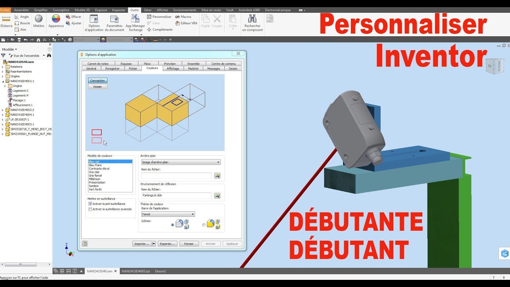Select Vert forêt color scheme
Image resolution: width=510 pixels, height=287 pixels.
(95, 189)
